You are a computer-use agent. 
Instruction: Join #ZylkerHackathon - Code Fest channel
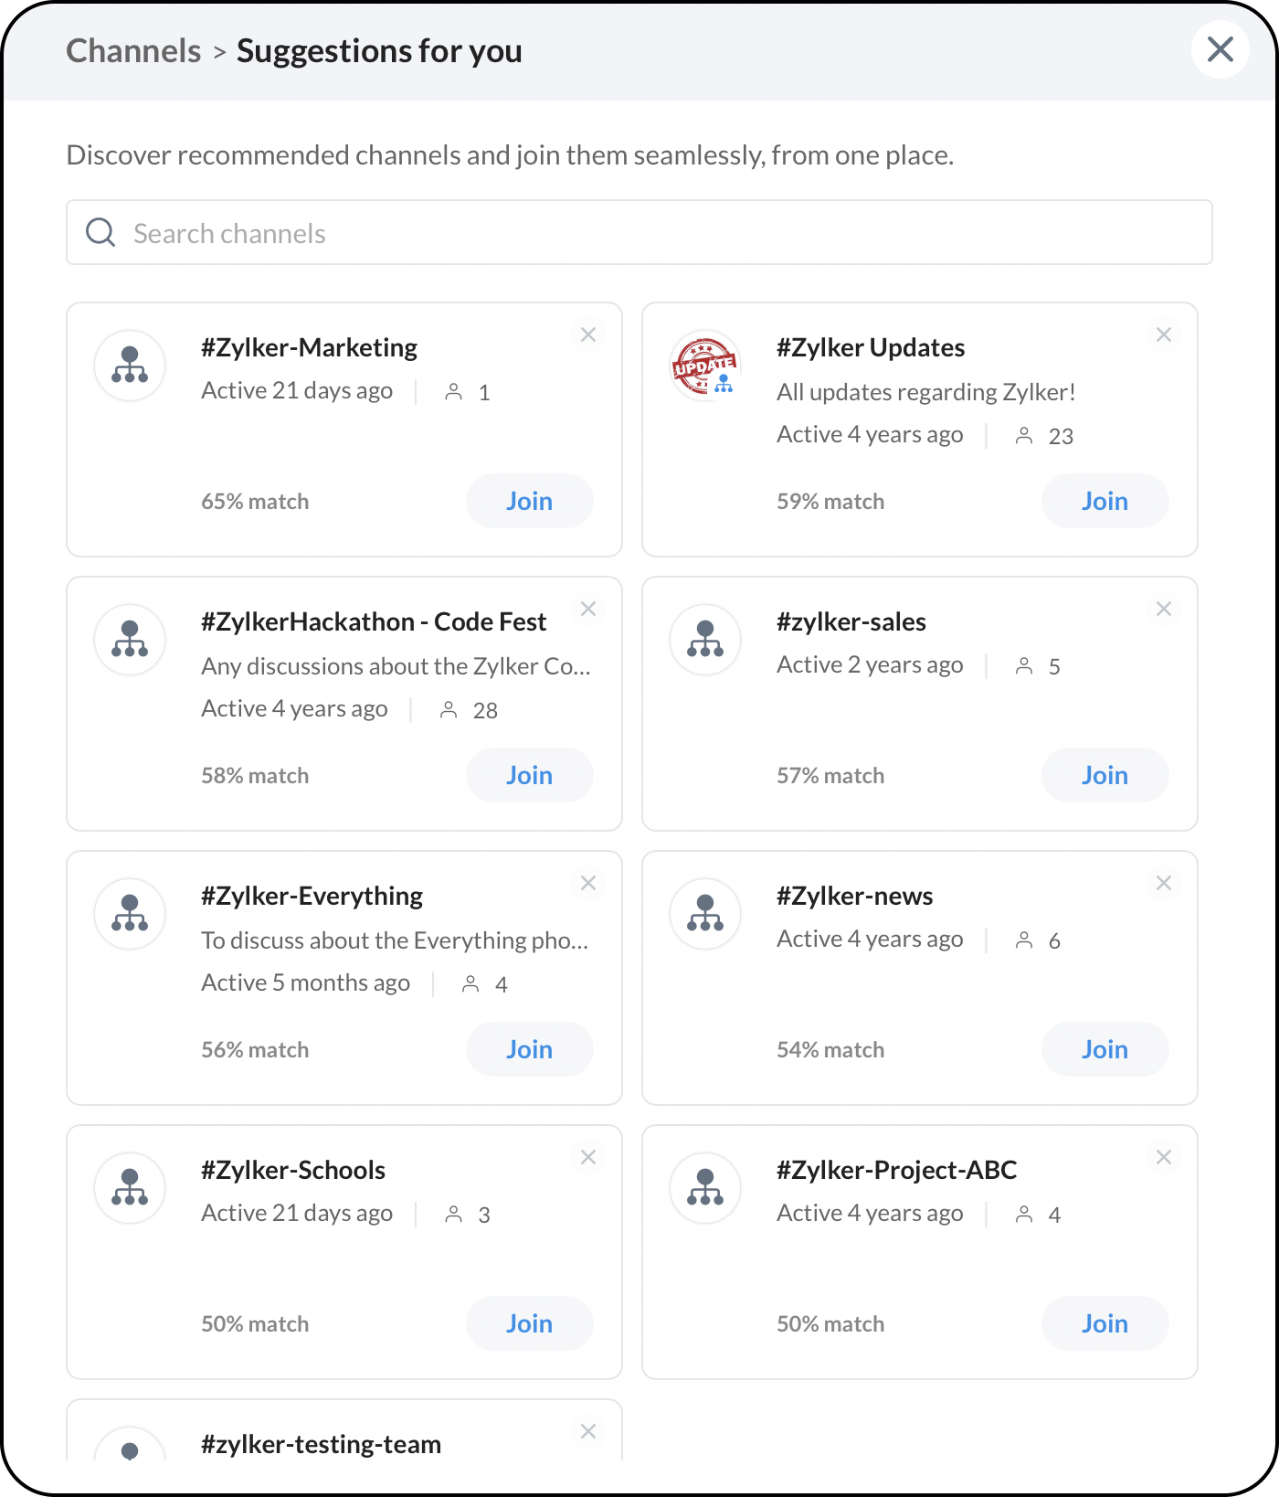tap(529, 775)
